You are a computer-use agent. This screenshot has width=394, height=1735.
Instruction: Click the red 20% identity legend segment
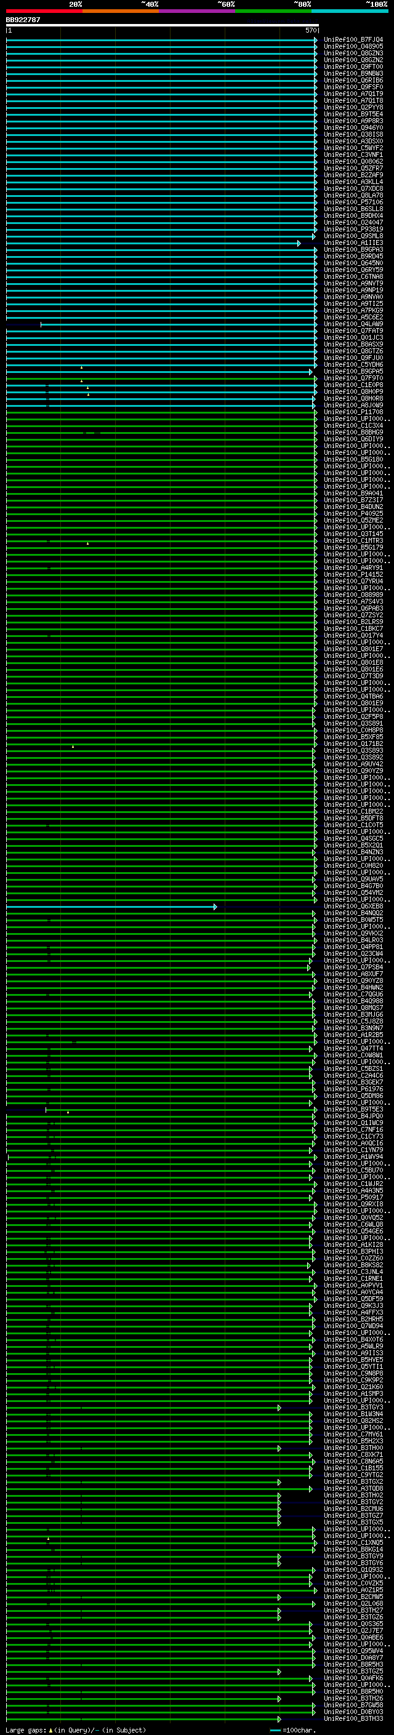click(44, 11)
